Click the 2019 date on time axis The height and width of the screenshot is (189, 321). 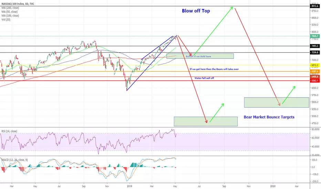[130, 186]
